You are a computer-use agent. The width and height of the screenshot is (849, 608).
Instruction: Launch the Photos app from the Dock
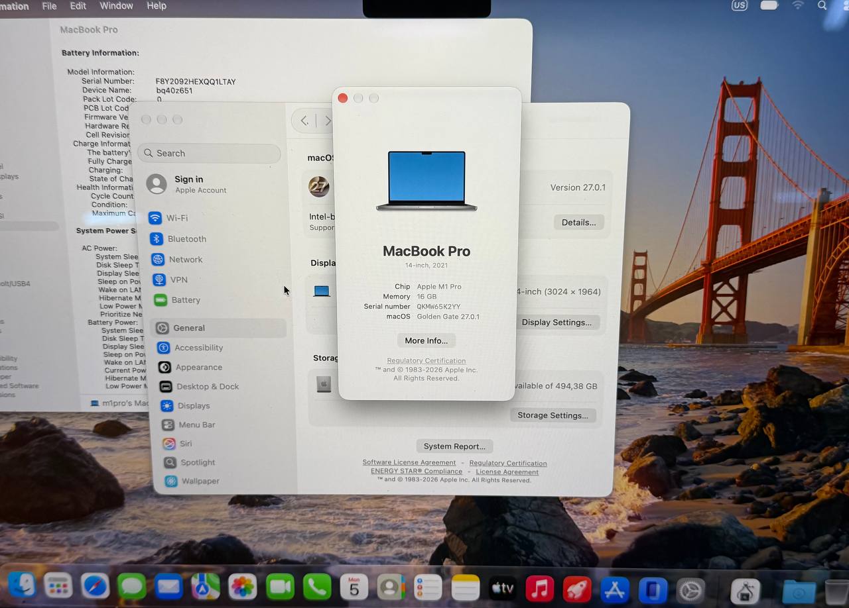tap(243, 587)
